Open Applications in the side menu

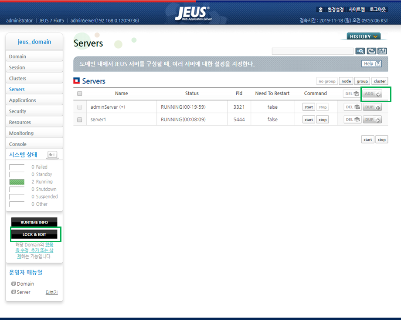coord(34,100)
